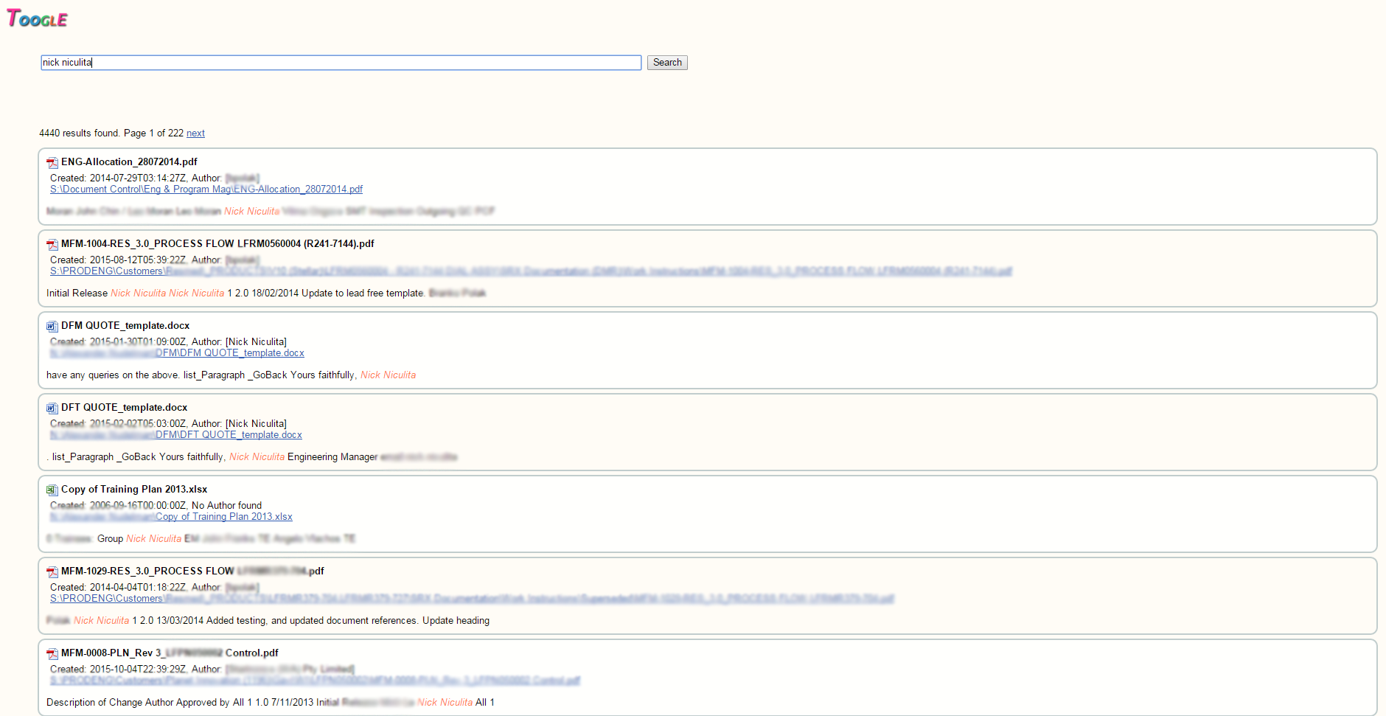Go to the next results page
The image size is (1386, 716).
pos(195,133)
